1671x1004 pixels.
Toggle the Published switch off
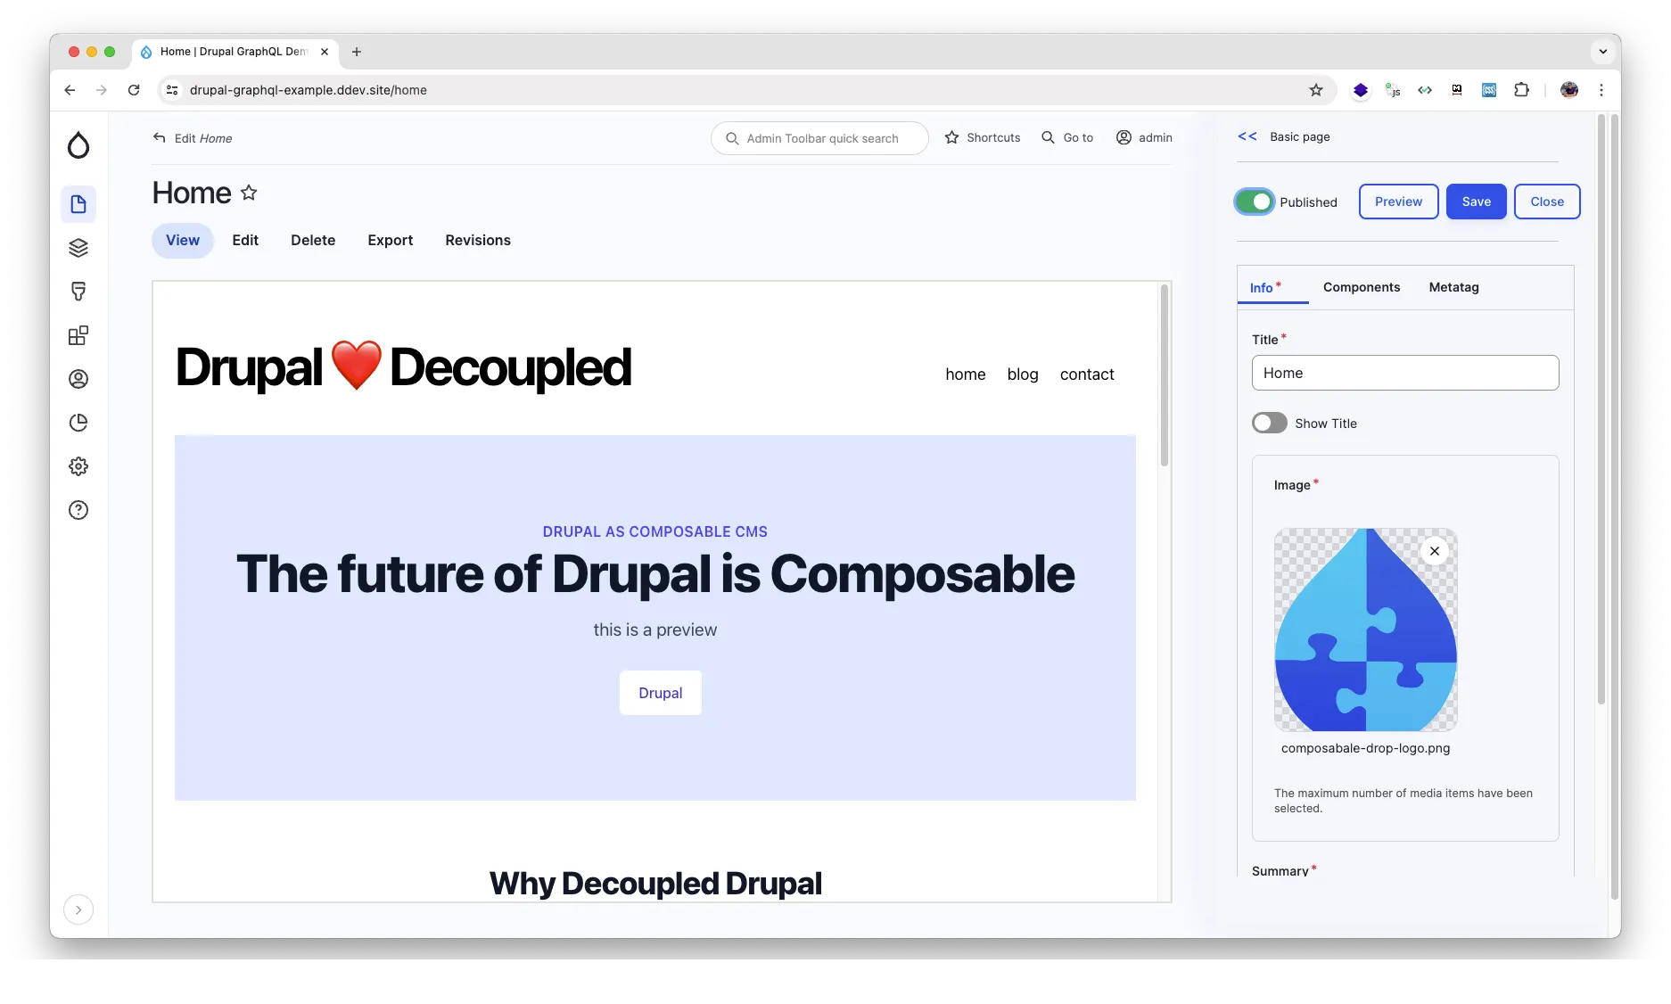(1255, 202)
